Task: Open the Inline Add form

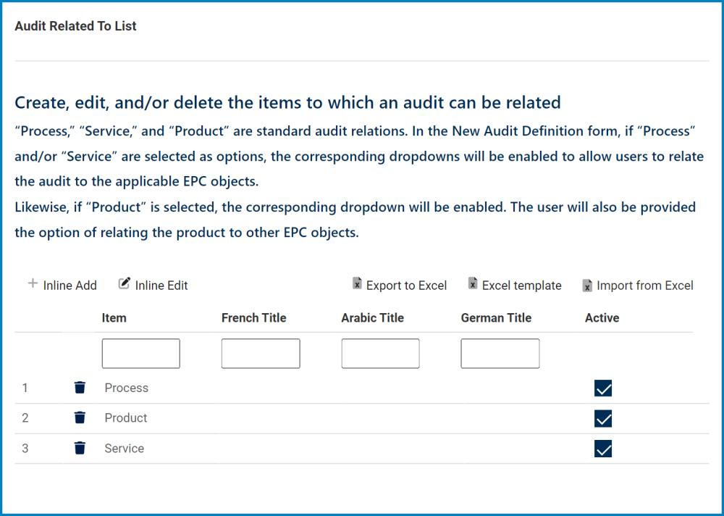Action: pos(62,285)
